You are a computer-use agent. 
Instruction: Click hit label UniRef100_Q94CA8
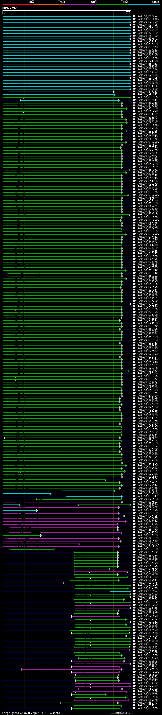click(145, 67)
